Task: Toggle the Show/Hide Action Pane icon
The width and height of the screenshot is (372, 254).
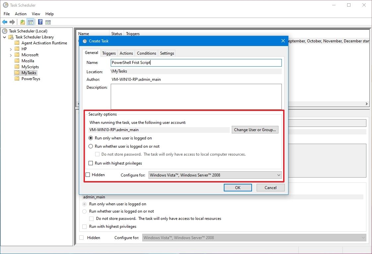Action: pyautogui.click(x=48, y=22)
